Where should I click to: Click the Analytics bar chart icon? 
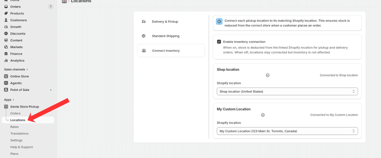6,61
